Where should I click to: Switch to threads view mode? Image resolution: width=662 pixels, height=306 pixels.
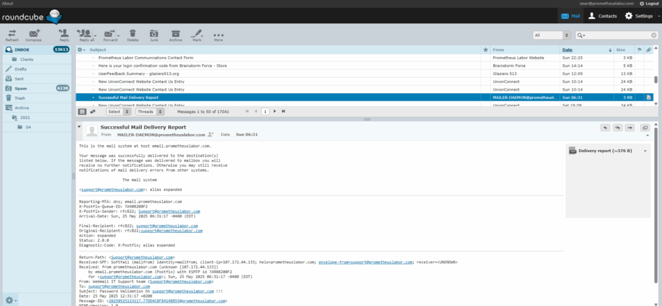click(x=92, y=111)
